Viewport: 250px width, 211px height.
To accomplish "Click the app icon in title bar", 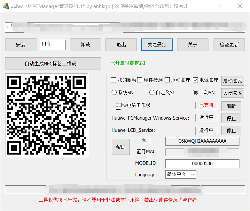I will [6, 6].
